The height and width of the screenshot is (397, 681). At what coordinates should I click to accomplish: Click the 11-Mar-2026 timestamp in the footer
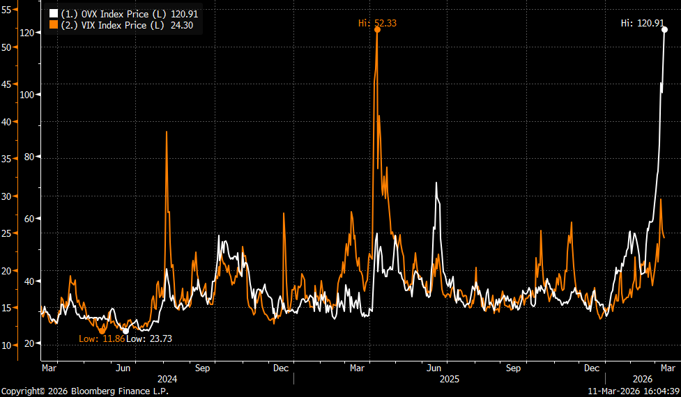pyautogui.click(x=631, y=391)
